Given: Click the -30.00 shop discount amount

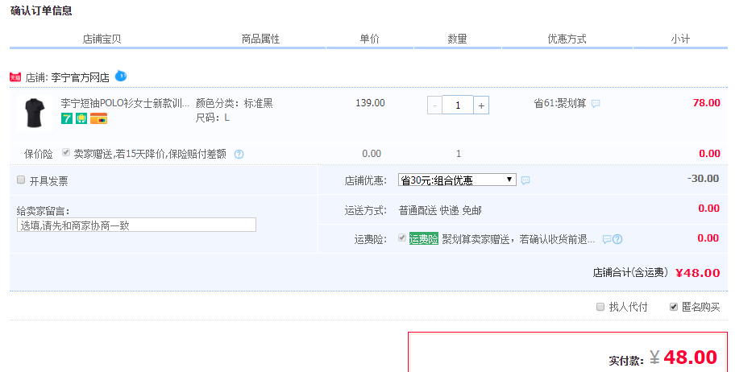Looking at the screenshot, I should pyautogui.click(x=703, y=179).
